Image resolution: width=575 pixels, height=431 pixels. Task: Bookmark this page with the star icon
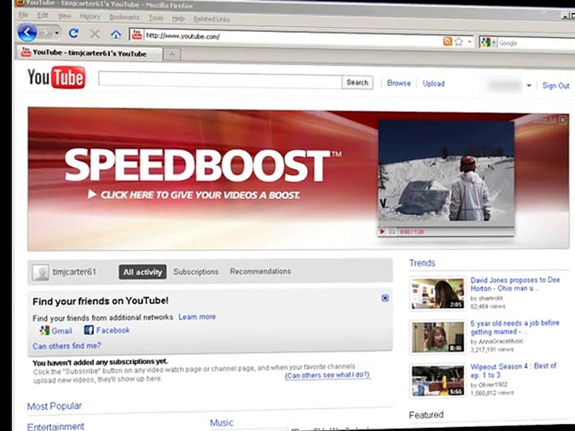click(x=458, y=42)
